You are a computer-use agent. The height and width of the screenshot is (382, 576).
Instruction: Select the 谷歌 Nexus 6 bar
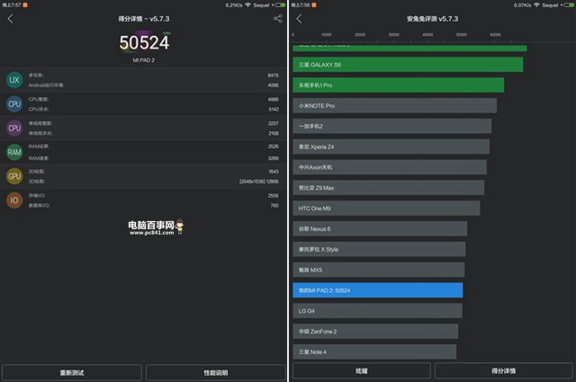pos(380,229)
